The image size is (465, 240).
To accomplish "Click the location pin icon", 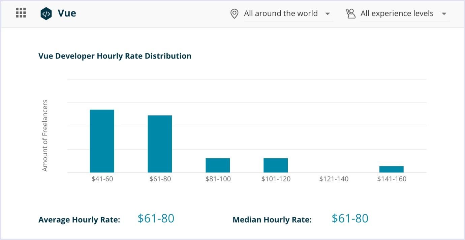I will click(234, 14).
